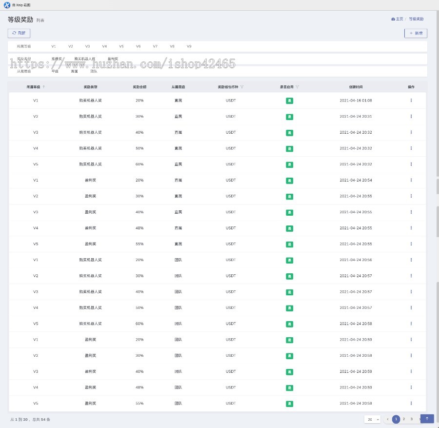
Task: Filter reward type by 盈利奖 in filter bar
Action: pos(113,59)
